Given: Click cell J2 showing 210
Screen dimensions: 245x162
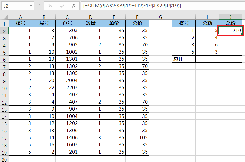Looking at the screenshot, I should point(231,31).
